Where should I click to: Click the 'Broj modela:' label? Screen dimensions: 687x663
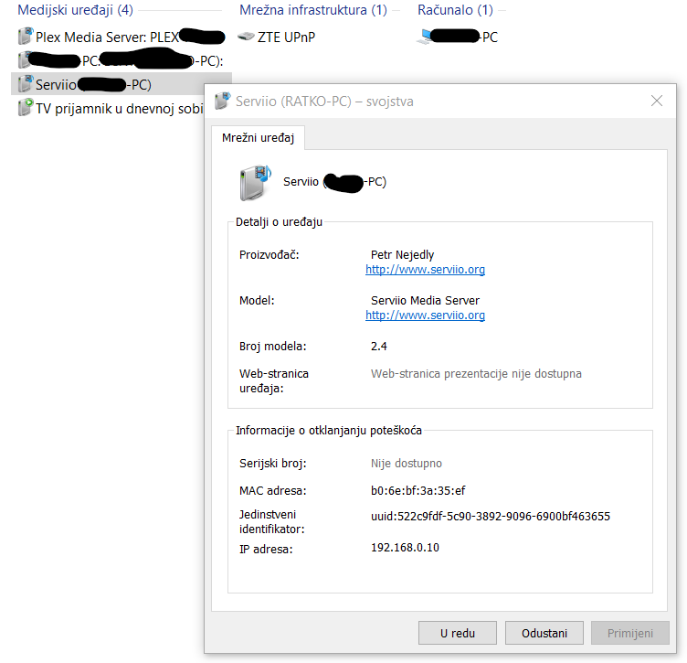tap(272, 347)
